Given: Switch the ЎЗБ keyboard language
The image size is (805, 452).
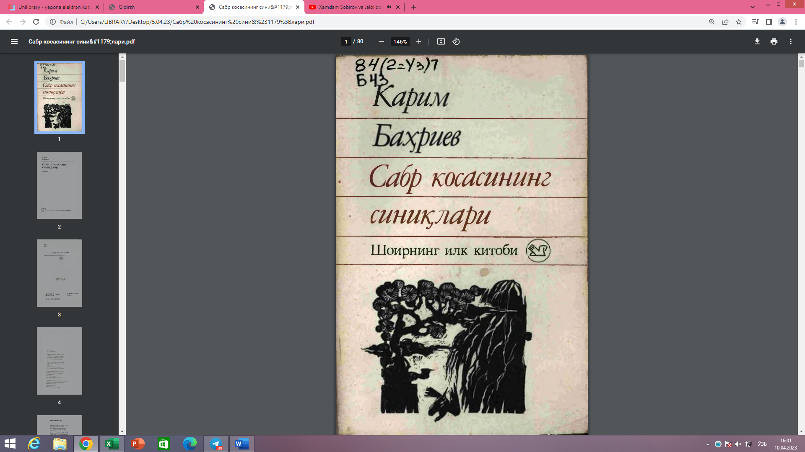Looking at the screenshot, I should coord(762,444).
